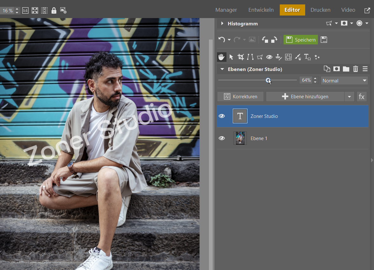Activate the pointer move tool
Viewport: 374px width, 270px height.
tap(231, 57)
